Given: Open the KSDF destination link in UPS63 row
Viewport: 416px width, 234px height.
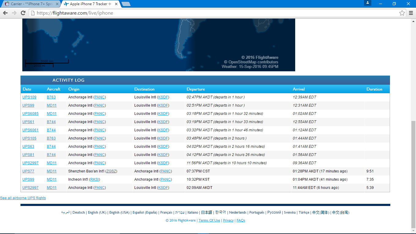Looking at the screenshot, I should pos(163,147).
